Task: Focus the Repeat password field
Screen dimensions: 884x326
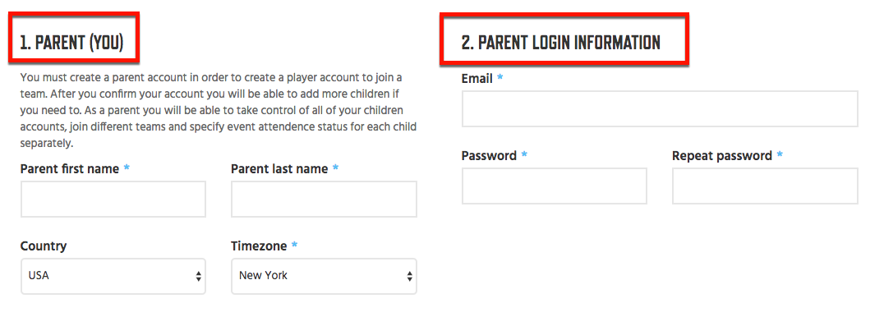Action: 765,186
